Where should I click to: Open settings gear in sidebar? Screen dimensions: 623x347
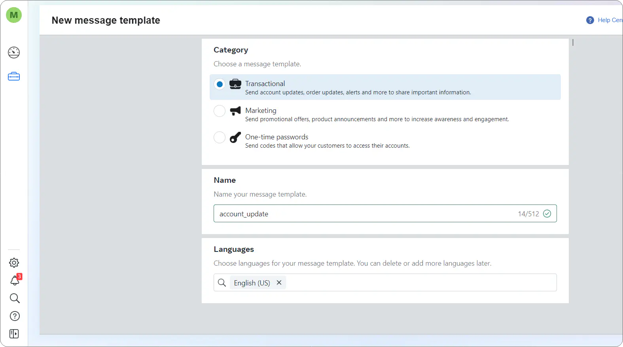pos(14,263)
